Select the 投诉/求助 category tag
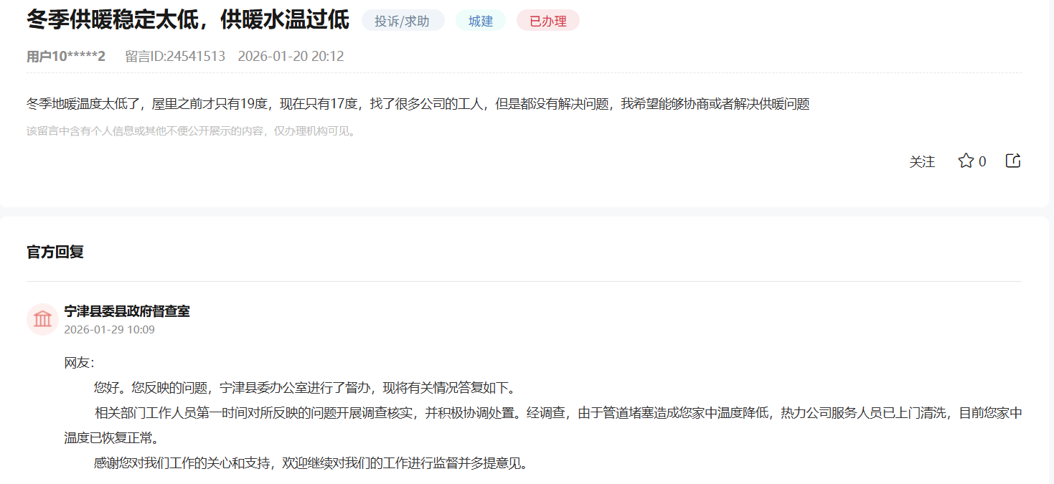 [x=402, y=20]
